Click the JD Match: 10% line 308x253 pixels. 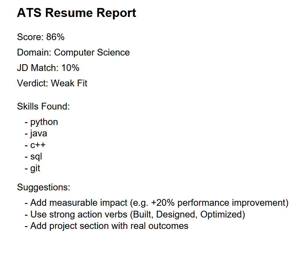48,68
